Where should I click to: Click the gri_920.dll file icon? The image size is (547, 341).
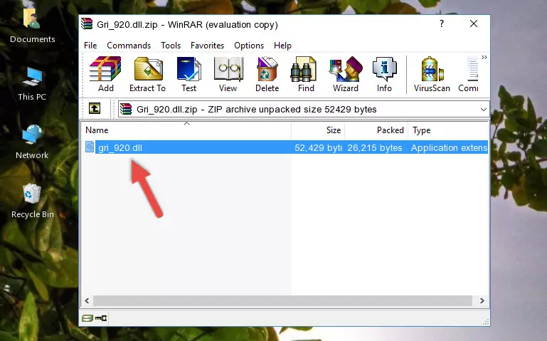click(90, 147)
